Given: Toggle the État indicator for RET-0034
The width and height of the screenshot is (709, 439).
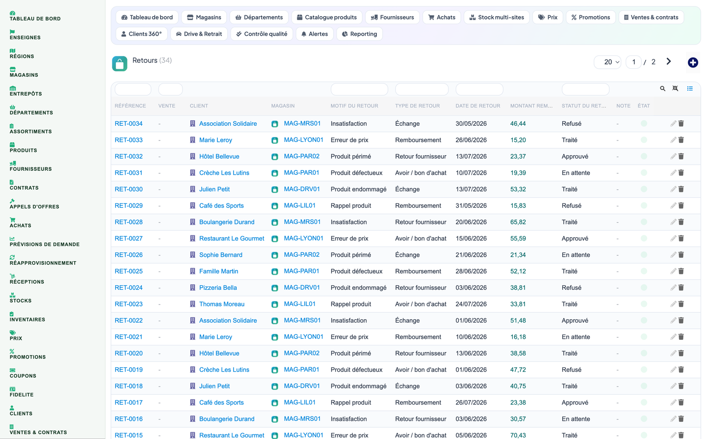Looking at the screenshot, I should click(644, 124).
